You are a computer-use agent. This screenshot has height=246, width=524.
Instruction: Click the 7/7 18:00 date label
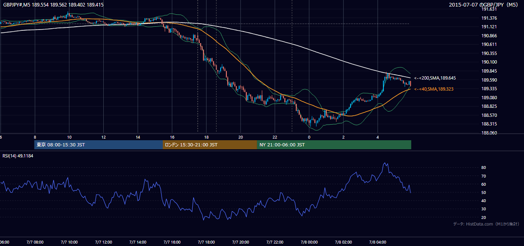pyautogui.click(x=206, y=242)
